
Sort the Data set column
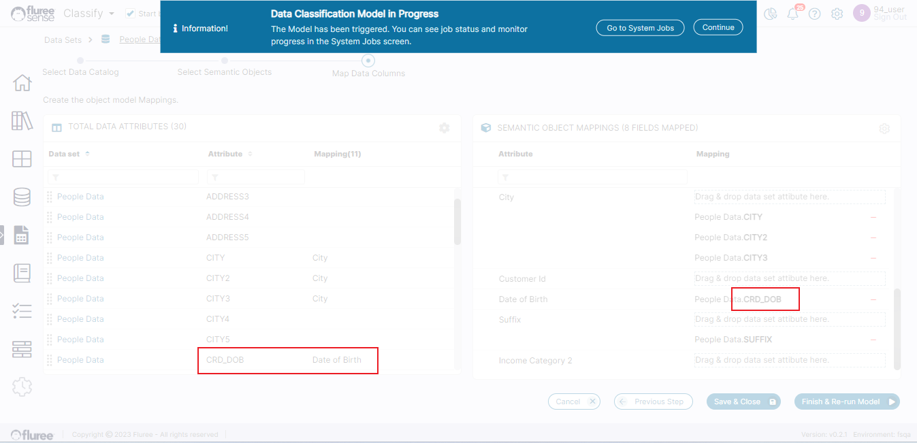click(x=87, y=154)
